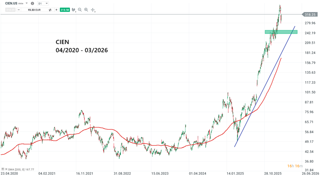Click the green 318.58 buy price button
321x177 pixels.
point(65,10)
